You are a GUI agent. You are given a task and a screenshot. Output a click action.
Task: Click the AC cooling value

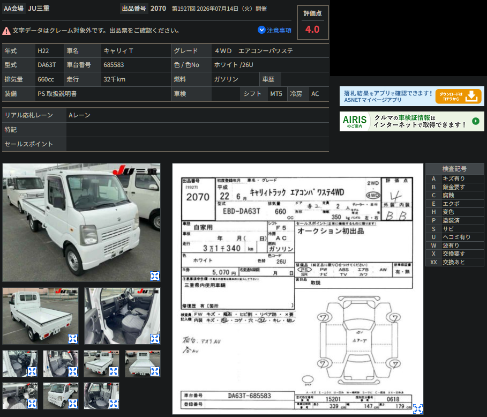[x=315, y=93]
